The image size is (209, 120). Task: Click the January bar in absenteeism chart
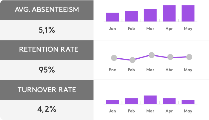pos(112,17)
